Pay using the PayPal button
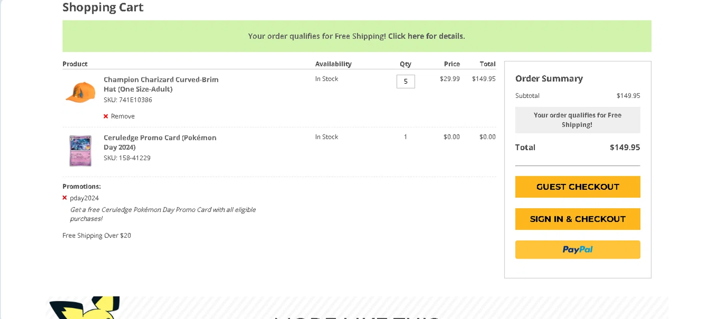Viewport: 713px width, 319px height. 578,250
